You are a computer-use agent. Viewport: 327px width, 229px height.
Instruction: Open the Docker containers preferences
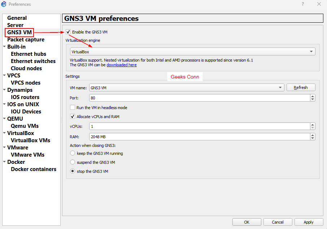point(34,169)
